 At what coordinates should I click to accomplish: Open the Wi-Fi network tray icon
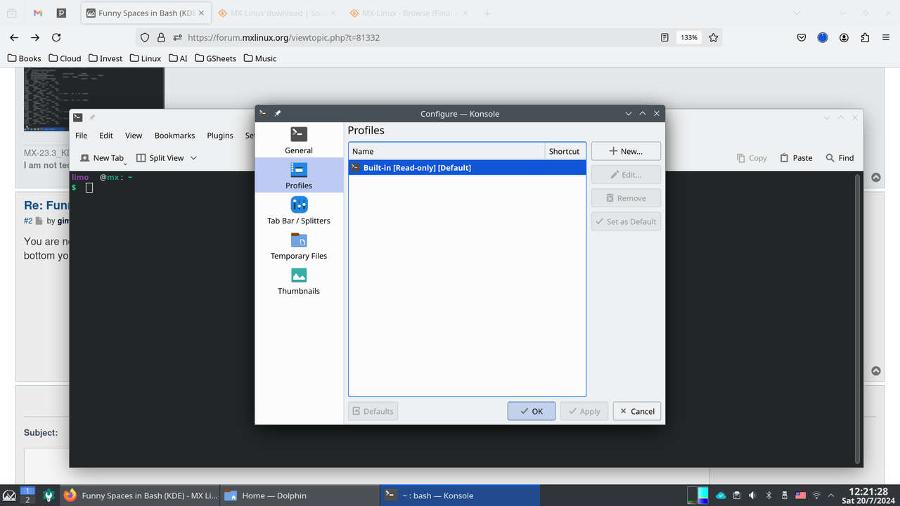(x=816, y=495)
